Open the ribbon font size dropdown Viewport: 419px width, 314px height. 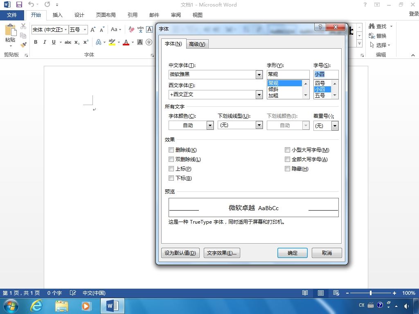click(85, 29)
